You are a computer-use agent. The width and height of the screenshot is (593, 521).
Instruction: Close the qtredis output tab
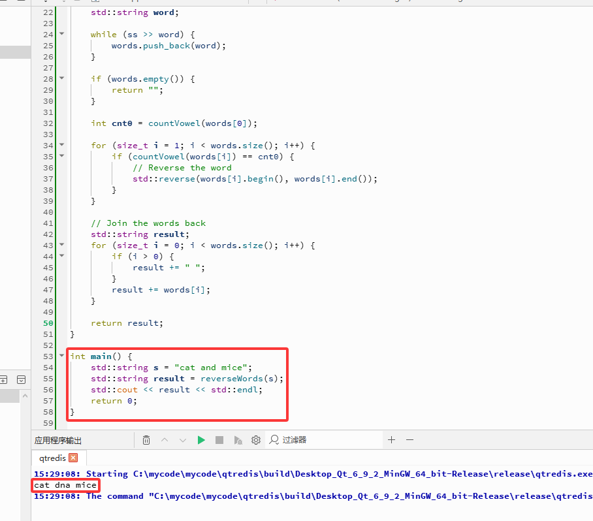tap(73, 458)
